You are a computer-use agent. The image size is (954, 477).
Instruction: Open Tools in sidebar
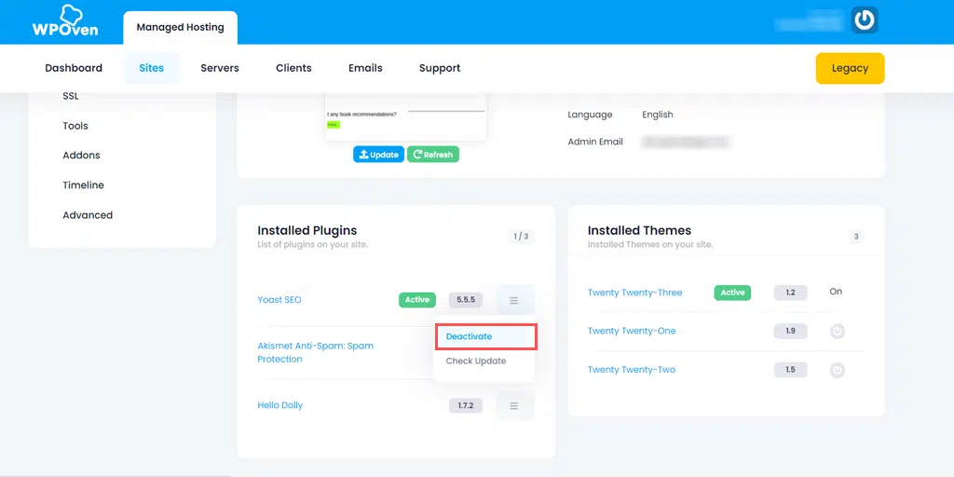75,126
